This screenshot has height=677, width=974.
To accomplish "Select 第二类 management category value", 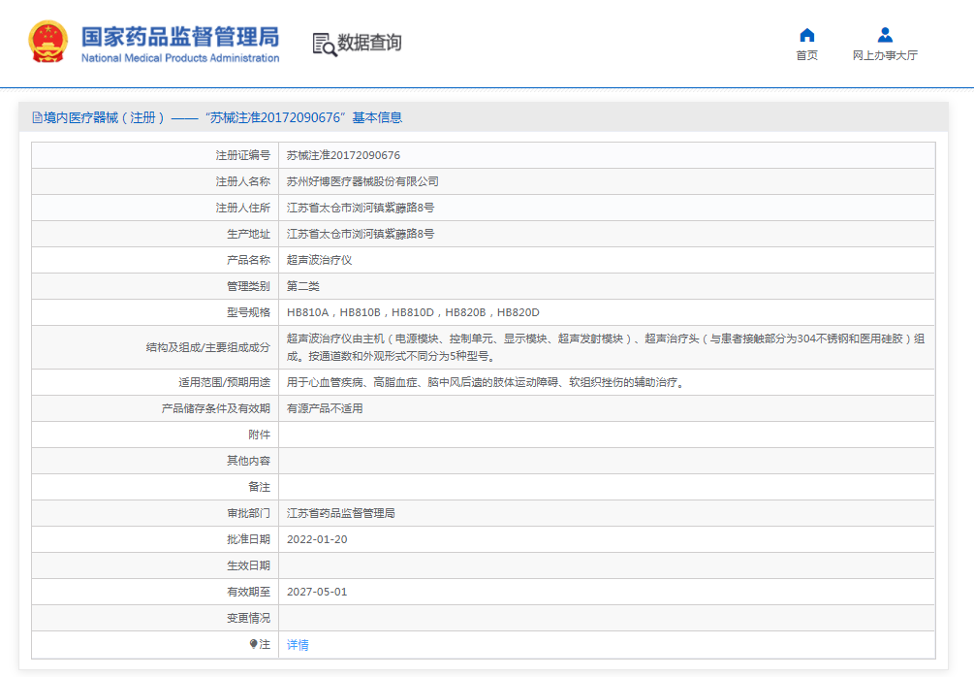I will (x=303, y=286).
